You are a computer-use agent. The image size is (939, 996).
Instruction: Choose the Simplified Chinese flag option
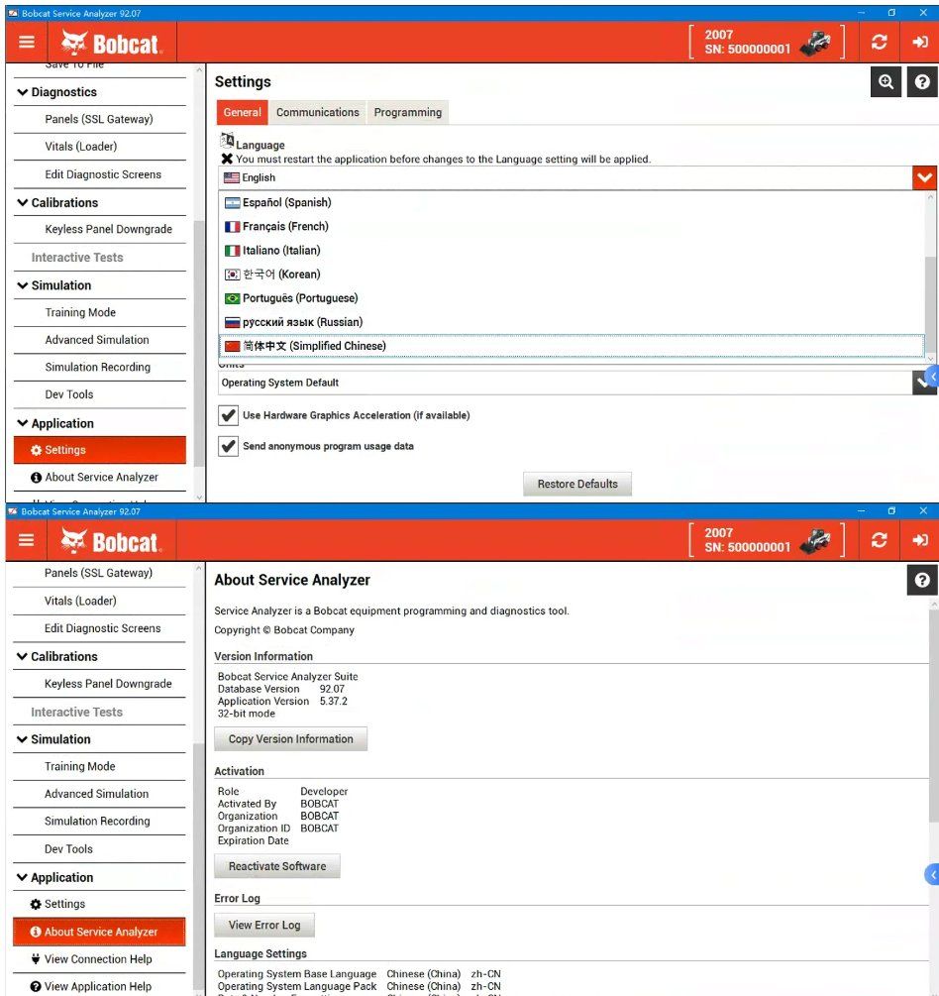tap(233, 346)
